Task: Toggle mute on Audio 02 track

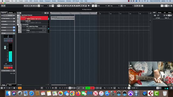Action: [22, 21]
